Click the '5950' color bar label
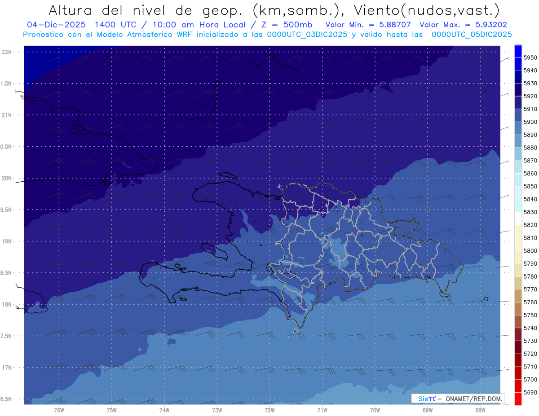The height and width of the screenshot is (416, 539). [x=530, y=57]
